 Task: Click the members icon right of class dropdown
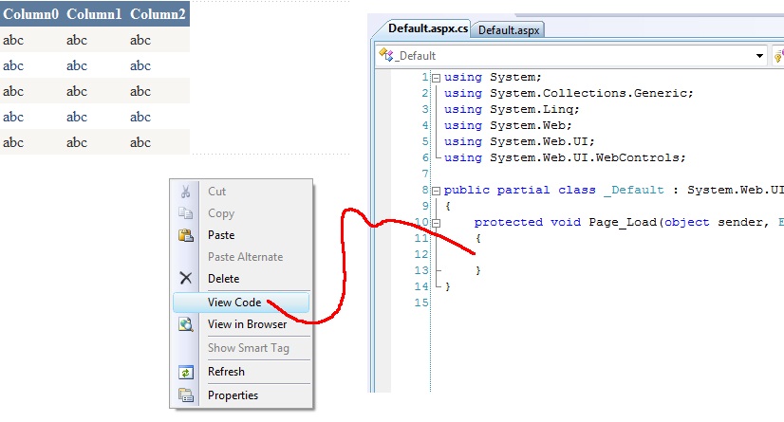pos(778,56)
